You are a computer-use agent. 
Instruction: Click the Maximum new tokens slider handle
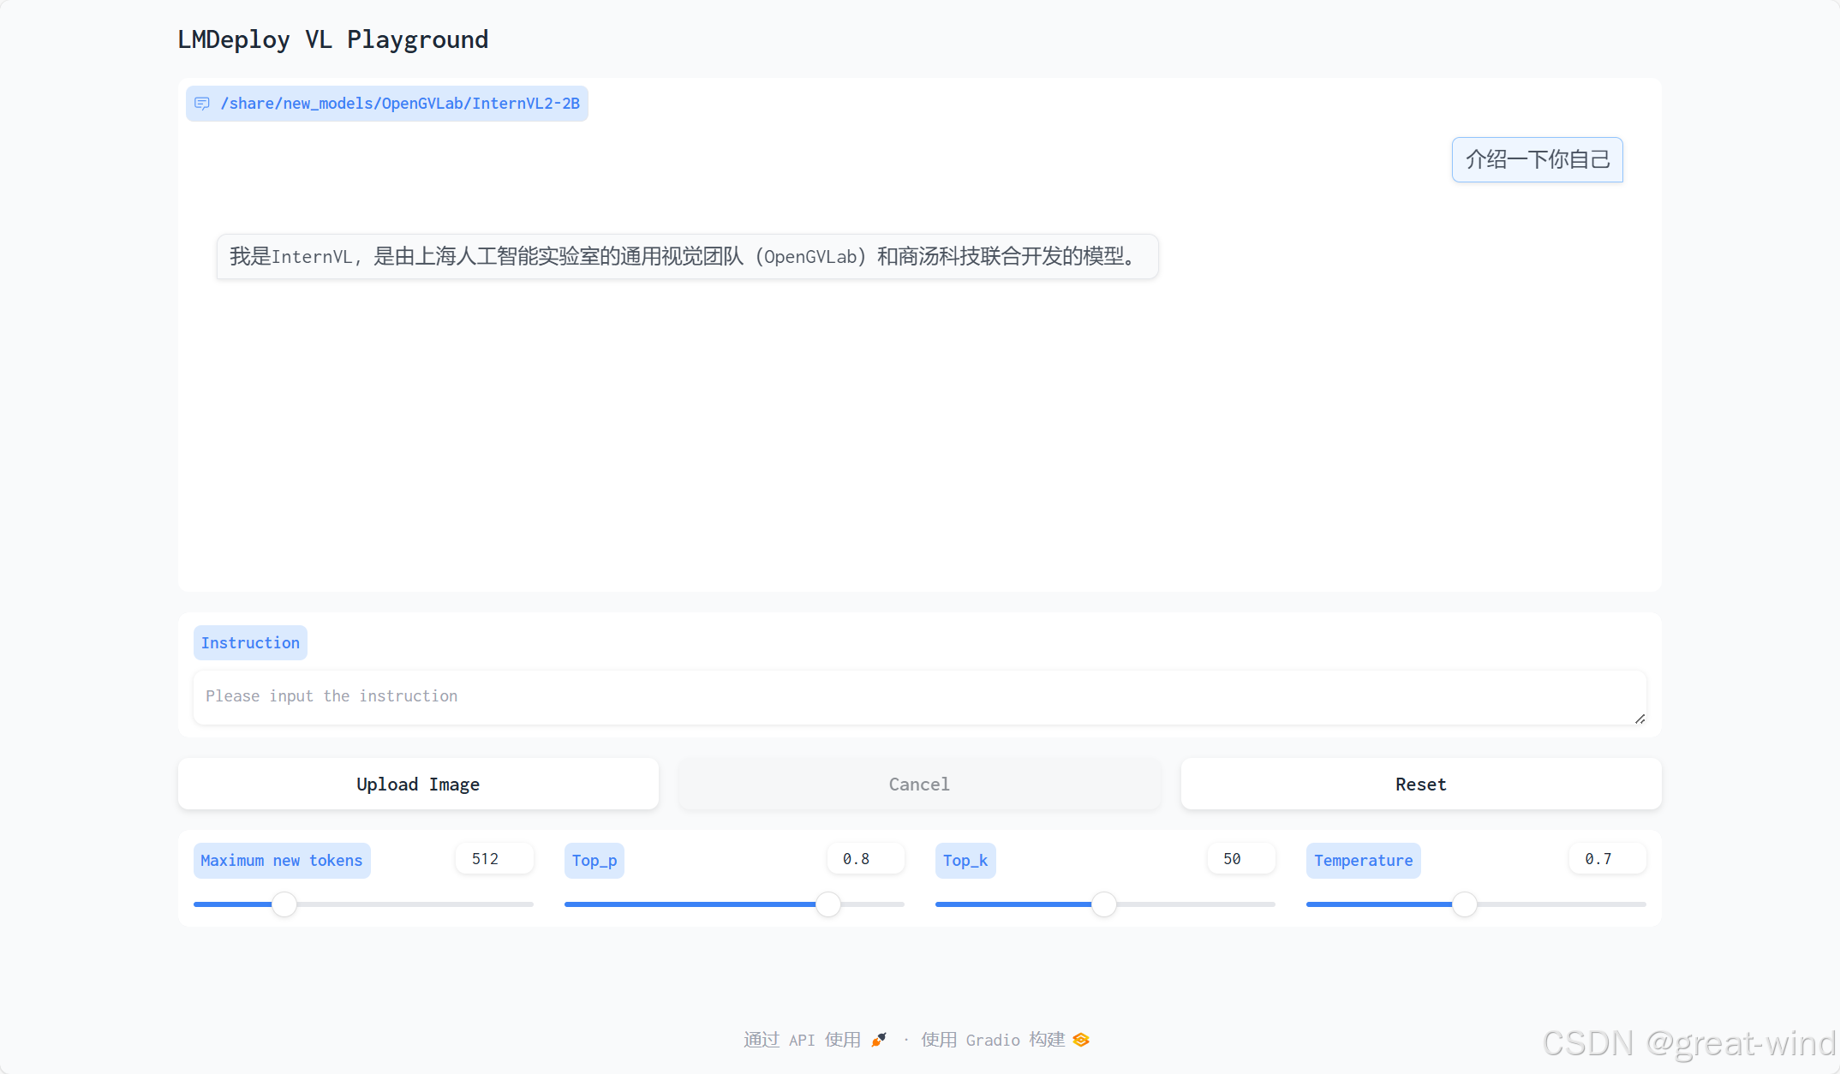click(284, 904)
